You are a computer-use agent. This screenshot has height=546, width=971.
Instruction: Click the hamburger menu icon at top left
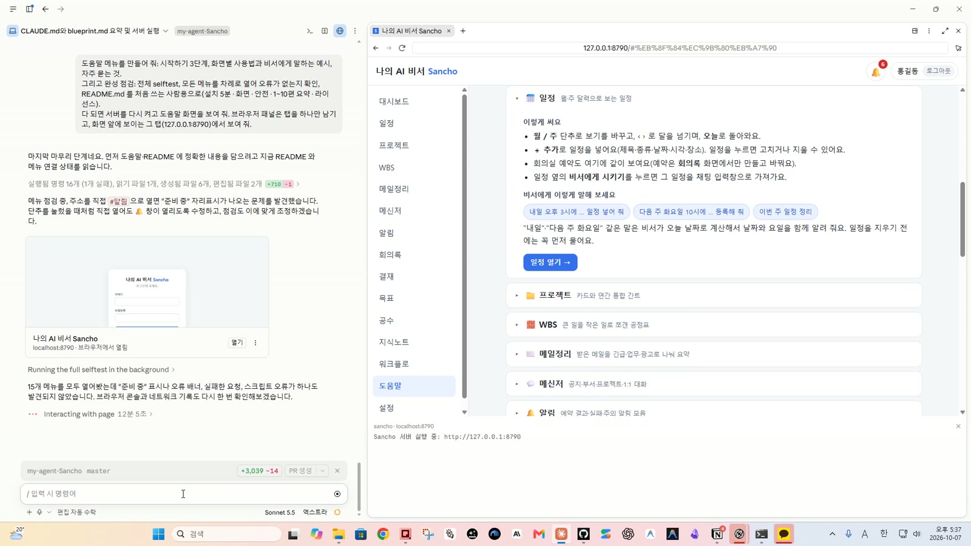click(x=13, y=9)
